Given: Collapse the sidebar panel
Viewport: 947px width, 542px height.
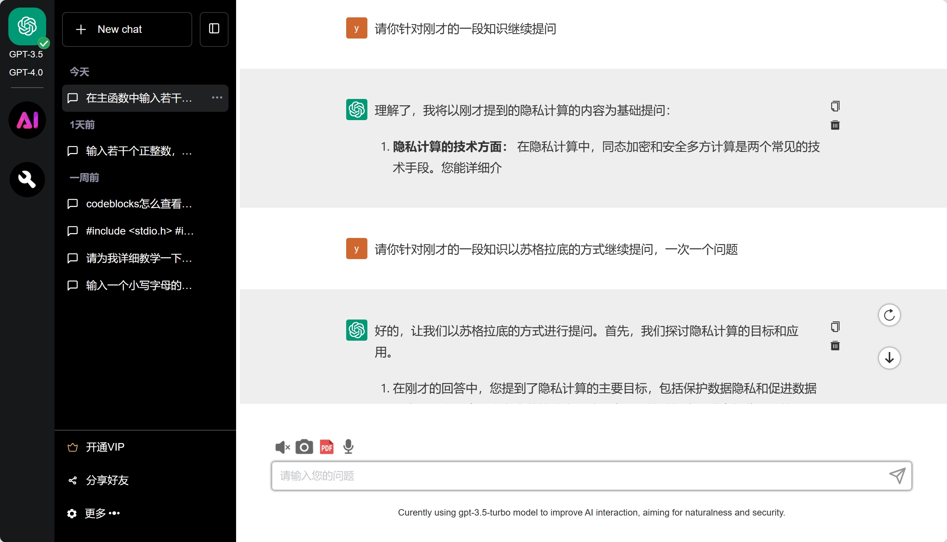Looking at the screenshot, I should [214, 29].
